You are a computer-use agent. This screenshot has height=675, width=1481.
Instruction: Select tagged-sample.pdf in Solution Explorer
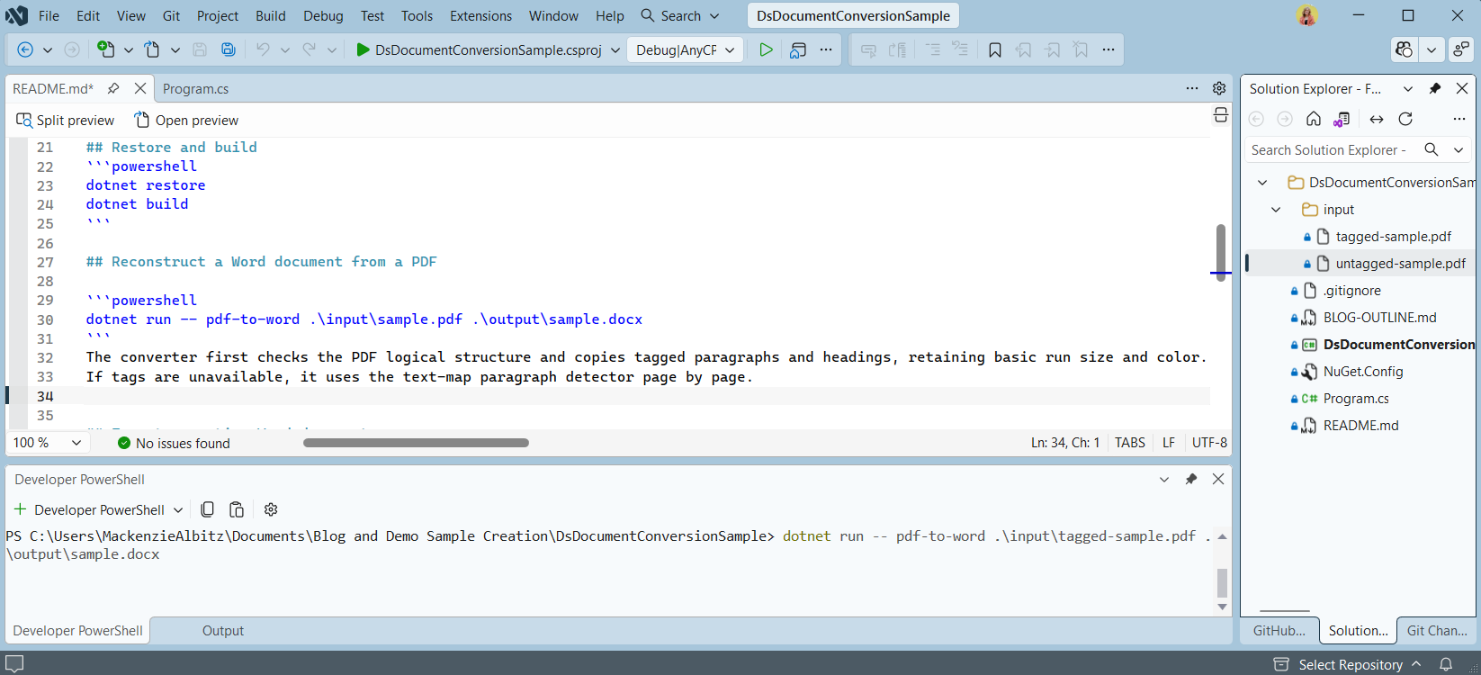[1393, 236]
